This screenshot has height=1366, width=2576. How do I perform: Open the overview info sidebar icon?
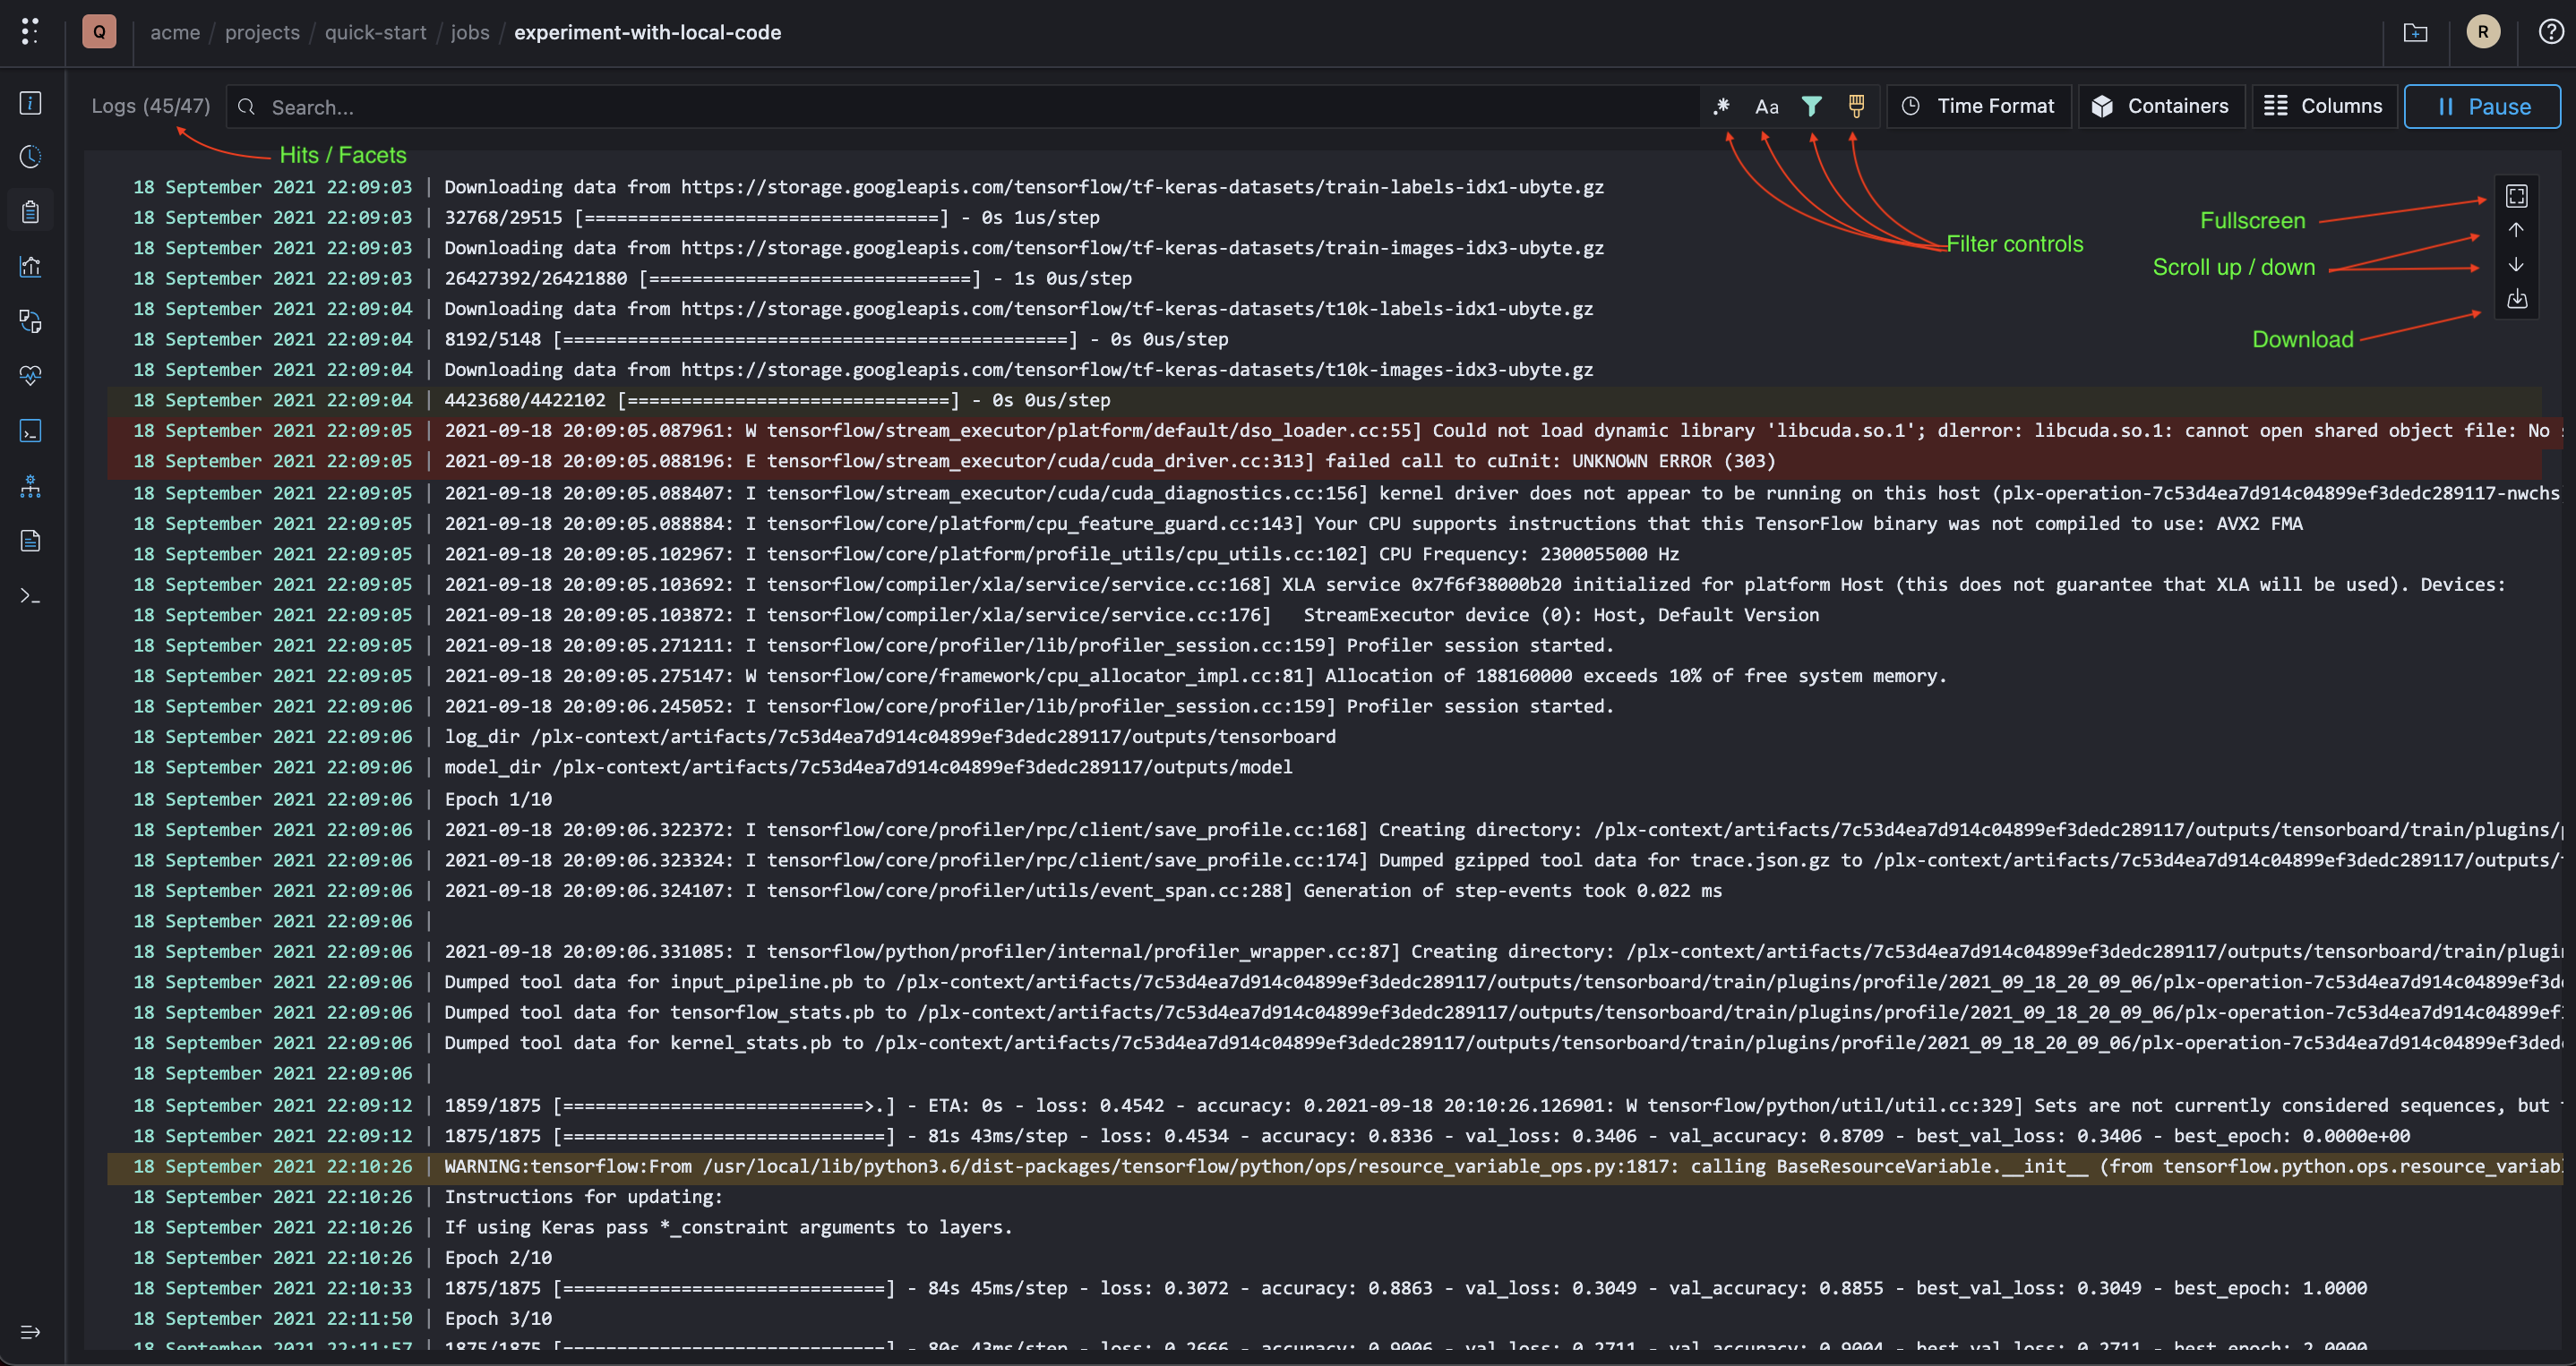[x=31, y=103]
